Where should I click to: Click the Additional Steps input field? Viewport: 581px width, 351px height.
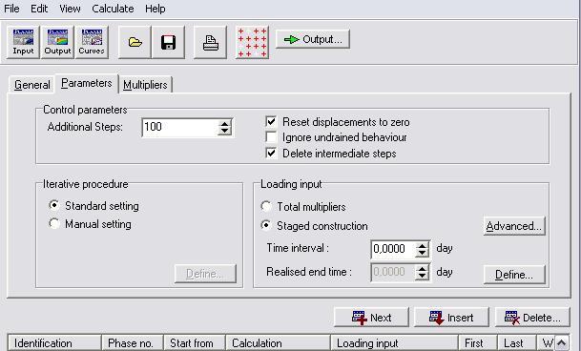(179, 127)
